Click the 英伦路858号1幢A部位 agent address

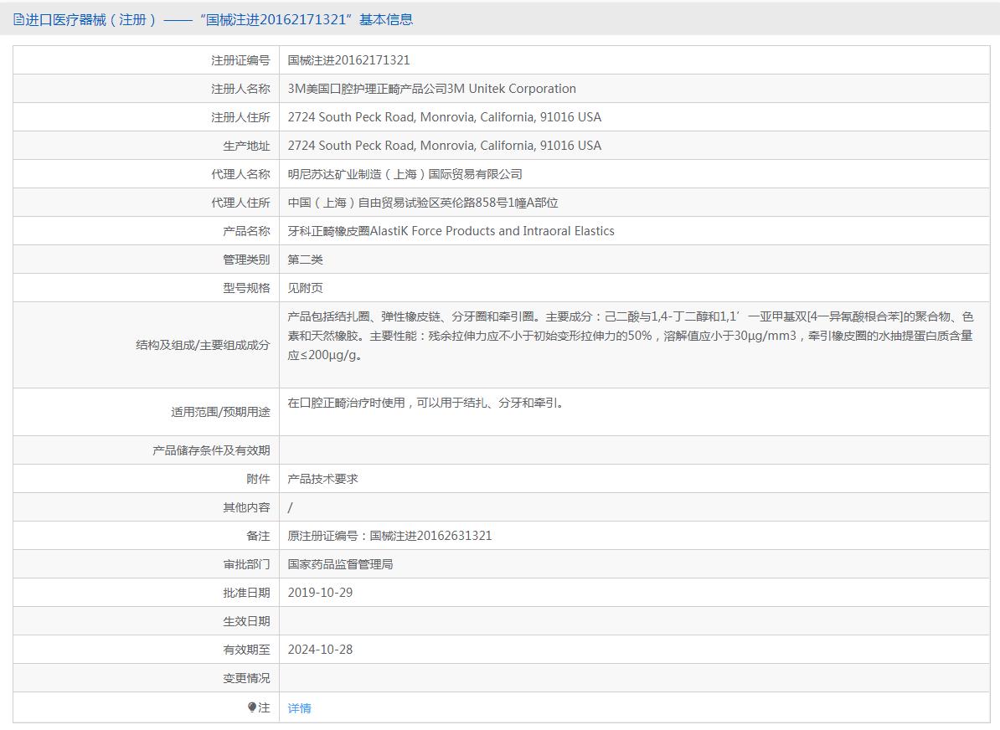[423, 203]
